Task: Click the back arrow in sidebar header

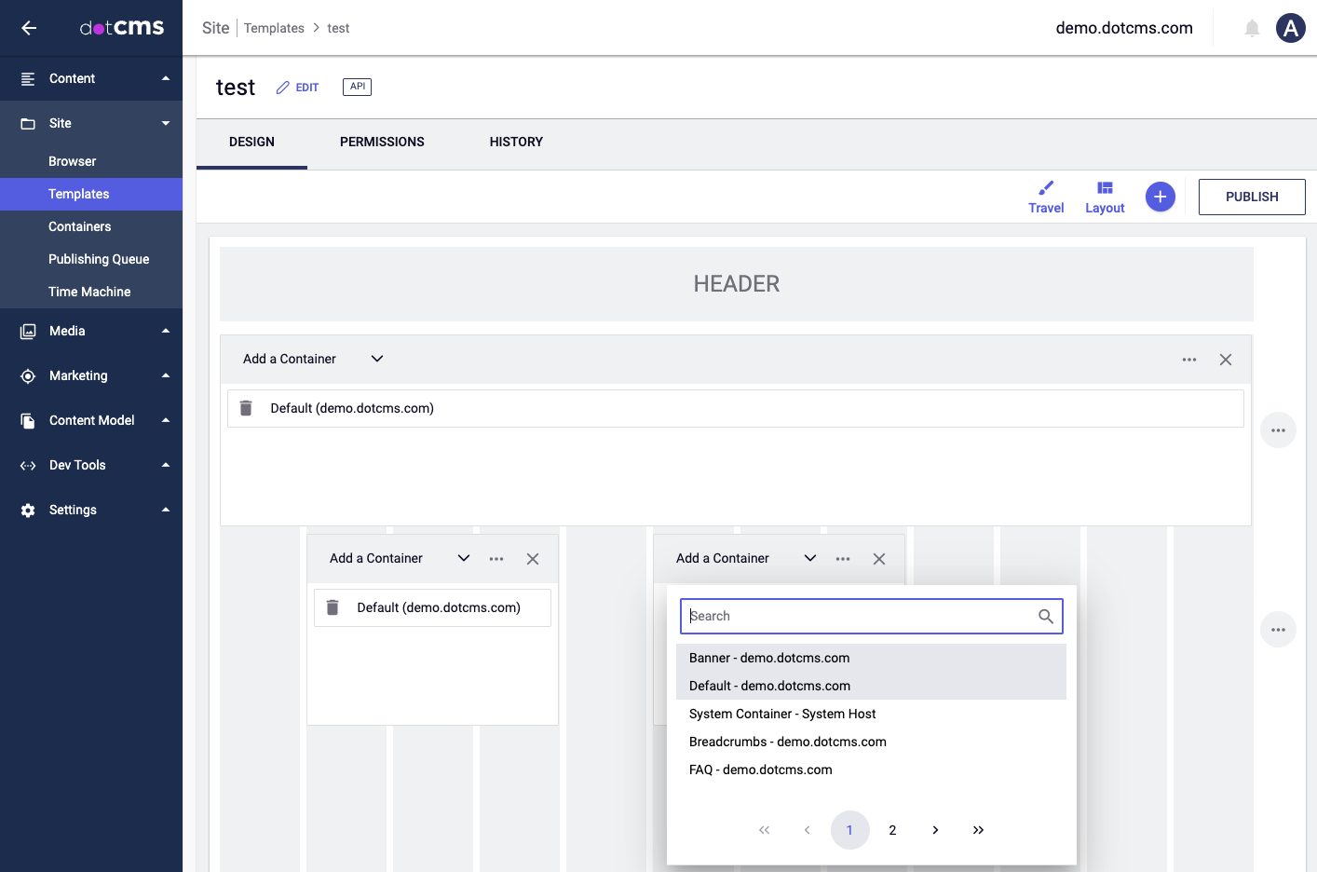Action: click(29, 28)
